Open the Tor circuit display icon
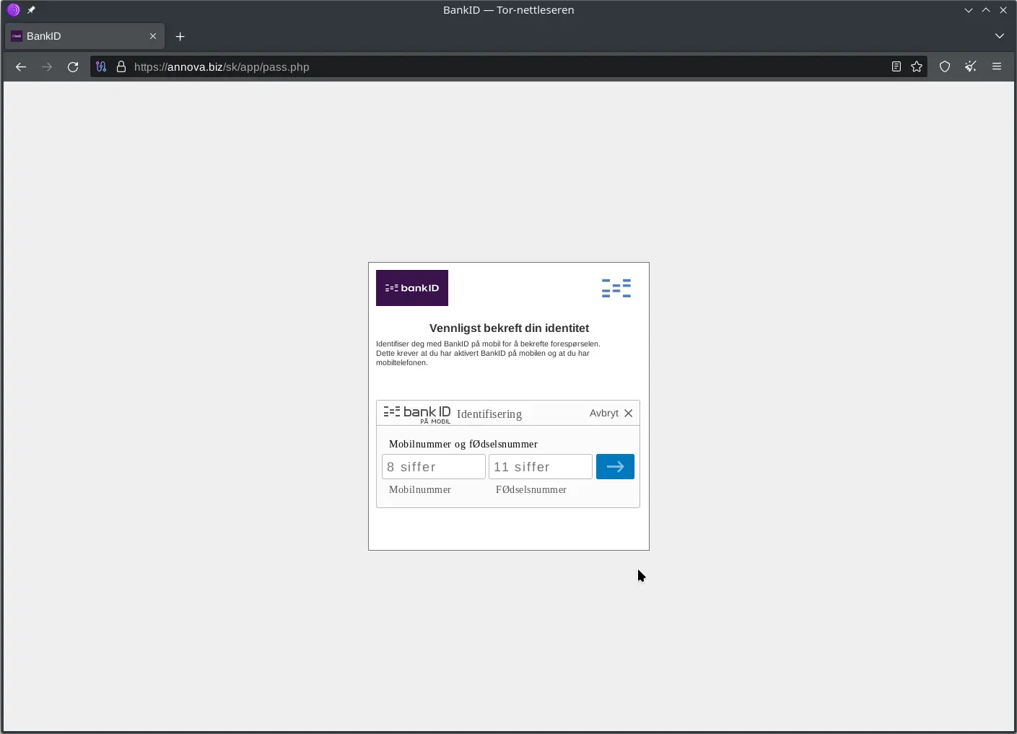 tap(101, 67)
